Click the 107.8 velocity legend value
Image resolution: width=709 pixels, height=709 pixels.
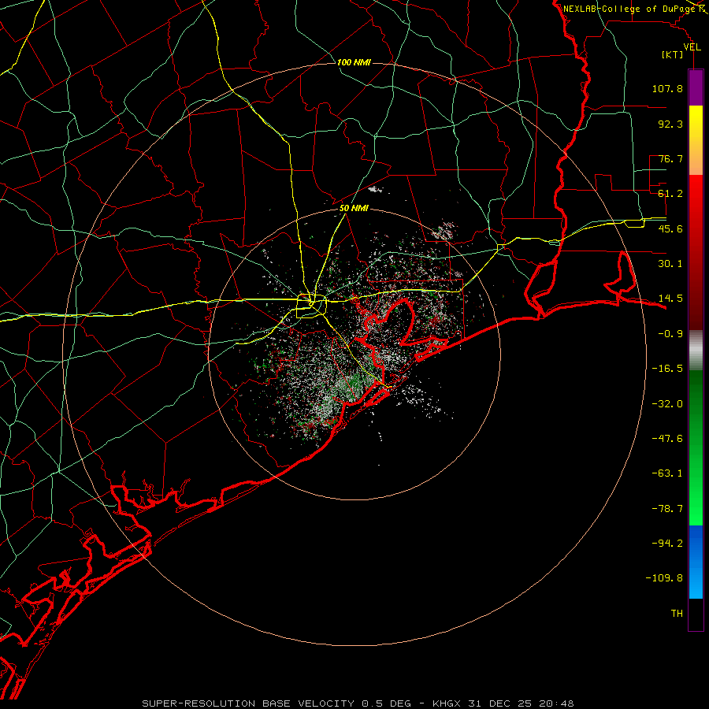coord(667,88)
